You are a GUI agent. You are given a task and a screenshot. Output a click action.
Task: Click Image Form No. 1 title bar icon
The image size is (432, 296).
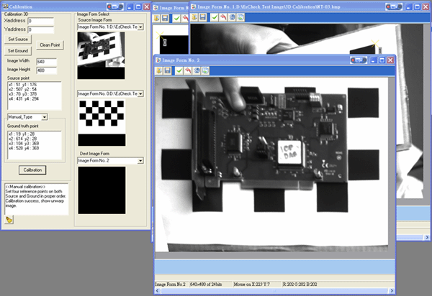(x=194, y=6)
